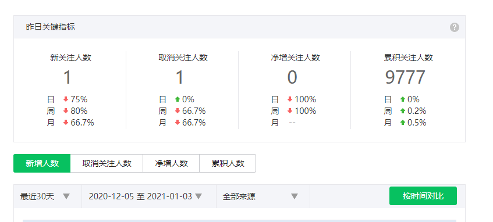Open the 最近30天 range dropdown
Screen dimensions: 493x222
[48, 196]
